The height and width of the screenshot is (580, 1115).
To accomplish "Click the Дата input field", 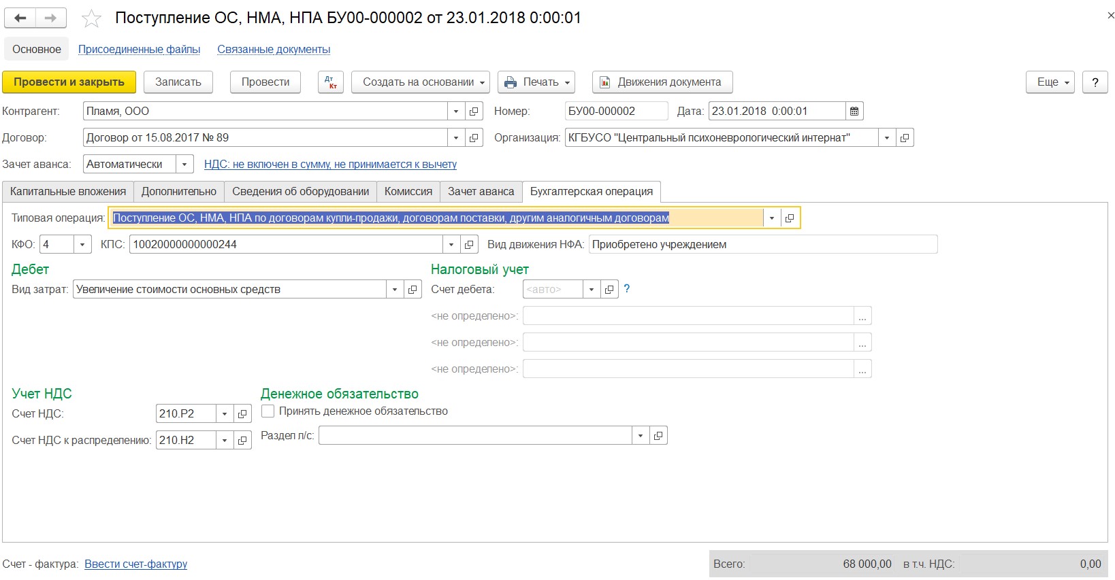I will tap(777, 111).
